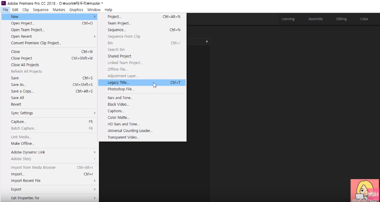Expand the Open Recent submenu
The width and height of the screenshot is (380, 202).
(49, 36)
